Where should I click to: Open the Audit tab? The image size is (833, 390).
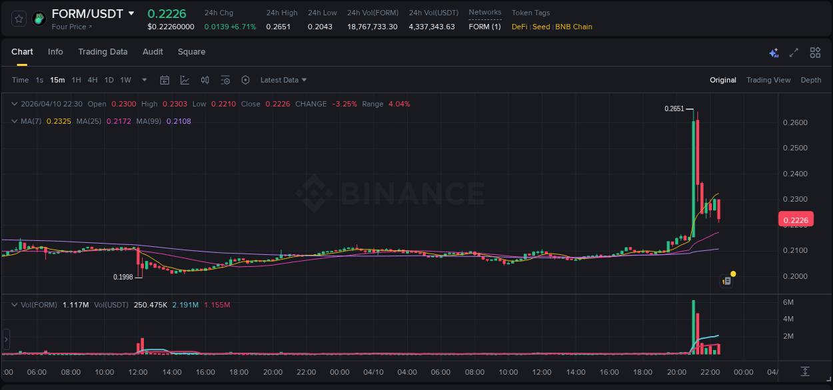click(153, 51)
